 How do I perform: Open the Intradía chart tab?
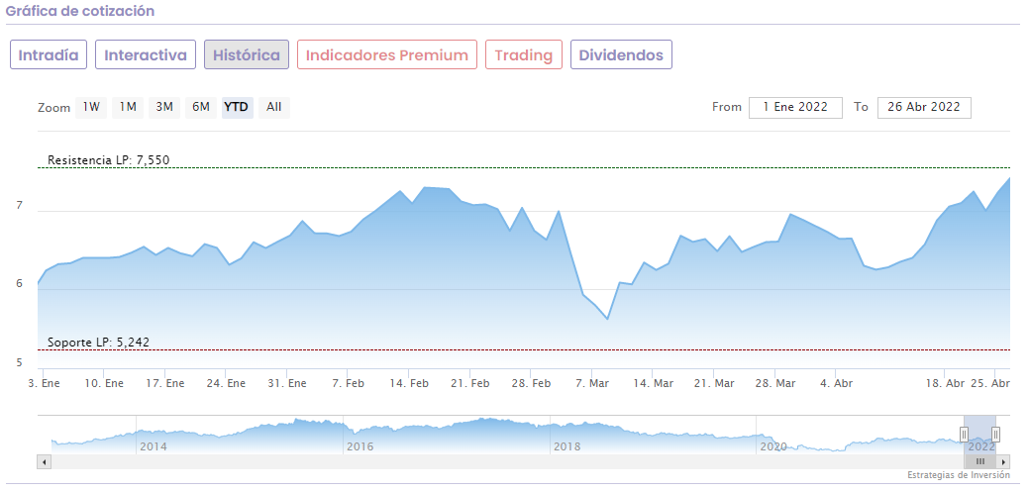49,55
